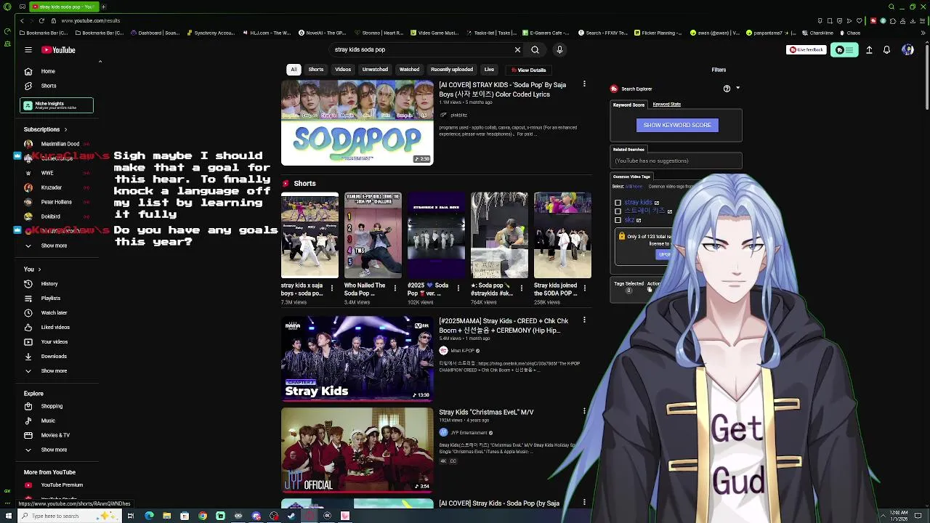Open options menu for Soda Pop AI cover
Image resolution: width=930 pixels, height=523 pixels.
pyautogui.click(x=584, y=85)
